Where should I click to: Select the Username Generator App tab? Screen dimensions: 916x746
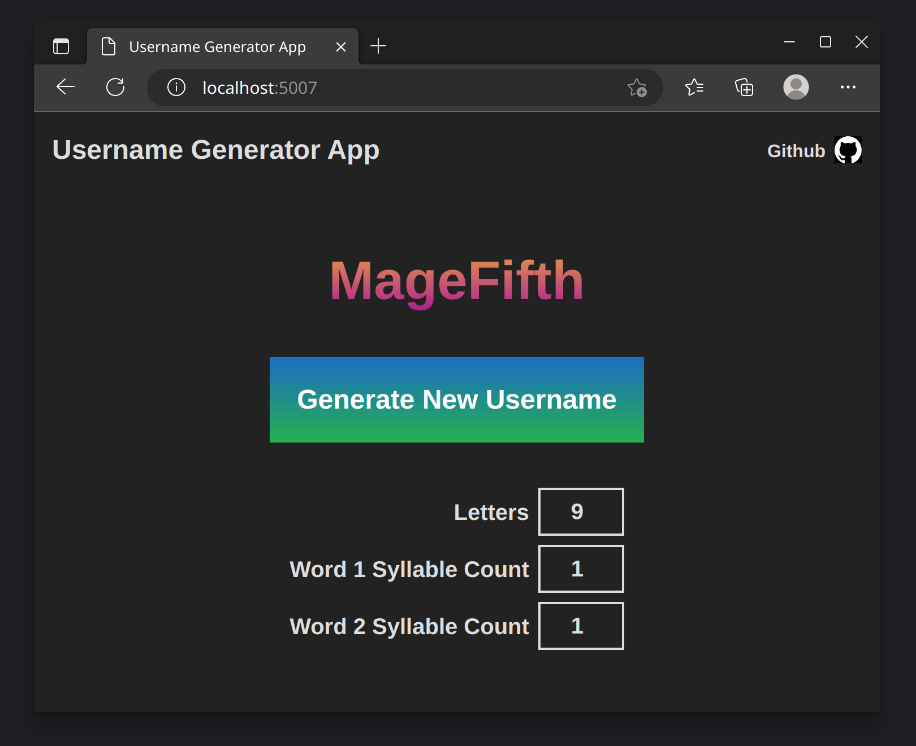(217, 46)
